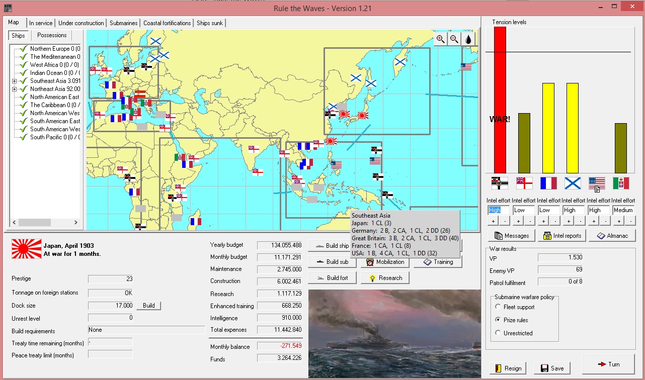Click the France Intel effort field

click(548, 210)
